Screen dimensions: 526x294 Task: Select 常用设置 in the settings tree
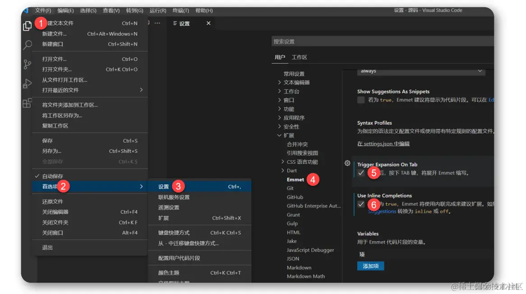(x=294, y=74)
